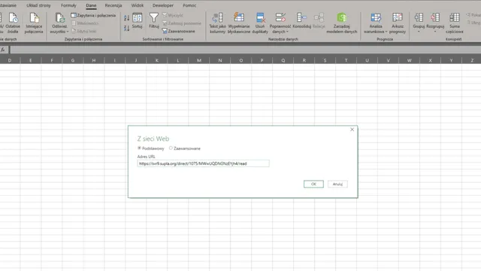The height and width of the screenshot is (271, 481).
Task: Select the Zaawansowane radio option in dialog
Action: click(x=171, y=148)
